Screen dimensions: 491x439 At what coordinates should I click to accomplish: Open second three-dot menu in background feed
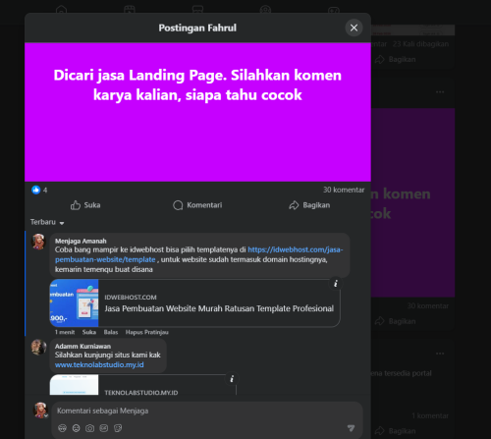pyautogui.click(x=440, y=354)
